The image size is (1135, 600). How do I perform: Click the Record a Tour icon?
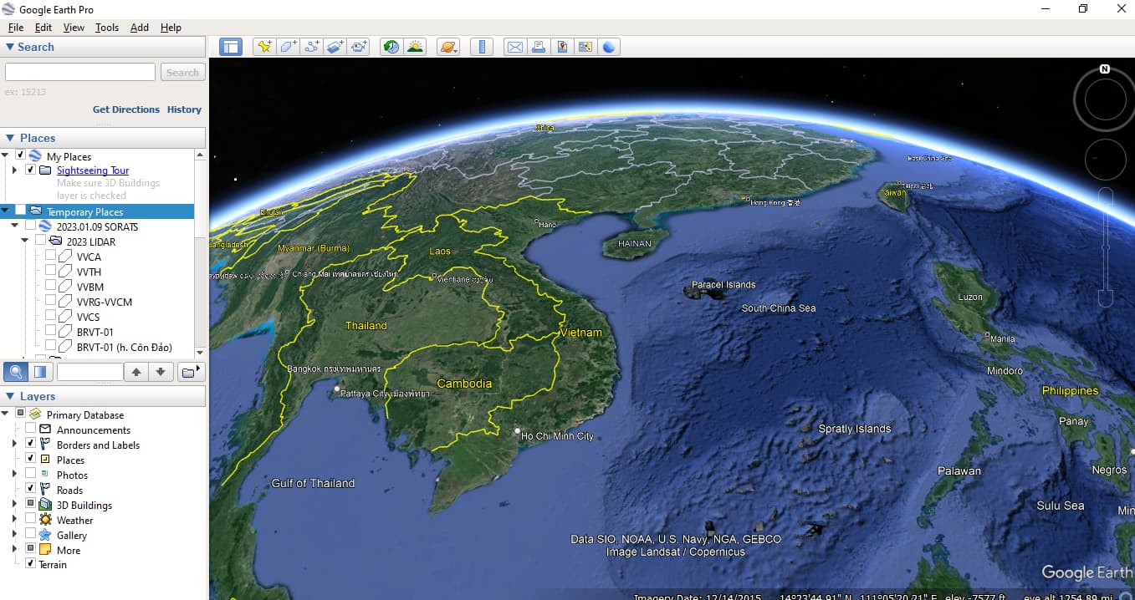coord(358,47)
